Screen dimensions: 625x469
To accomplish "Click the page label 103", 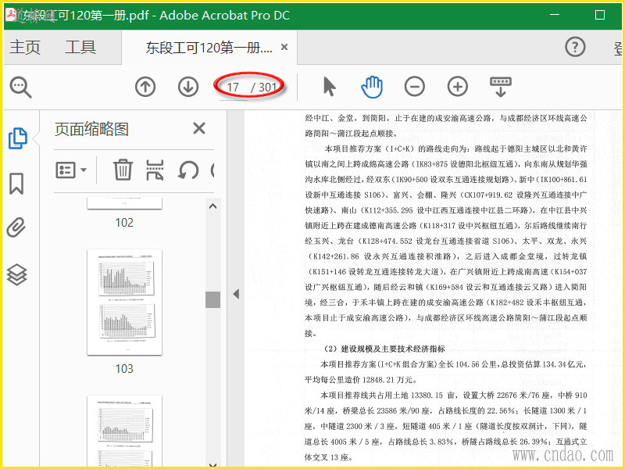I will (x=124, y=368).
